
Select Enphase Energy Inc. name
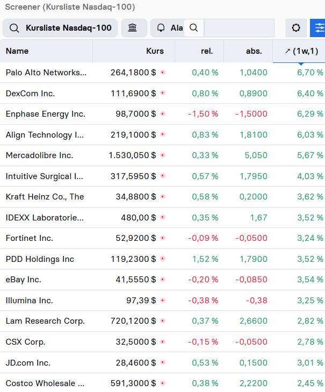(x=46, y=114)
